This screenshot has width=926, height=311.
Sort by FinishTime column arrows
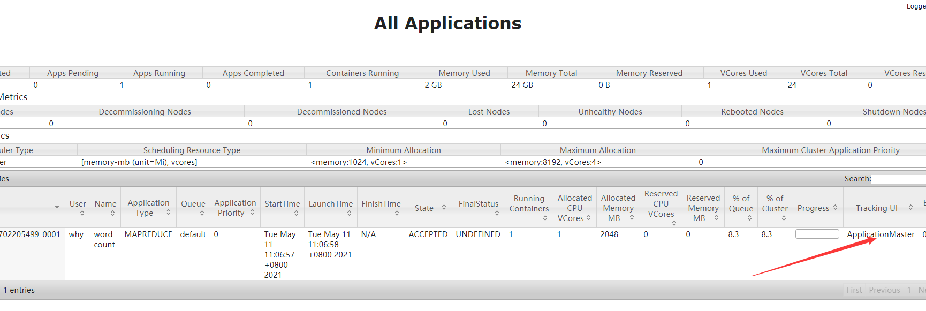click(x=397, y=213)
